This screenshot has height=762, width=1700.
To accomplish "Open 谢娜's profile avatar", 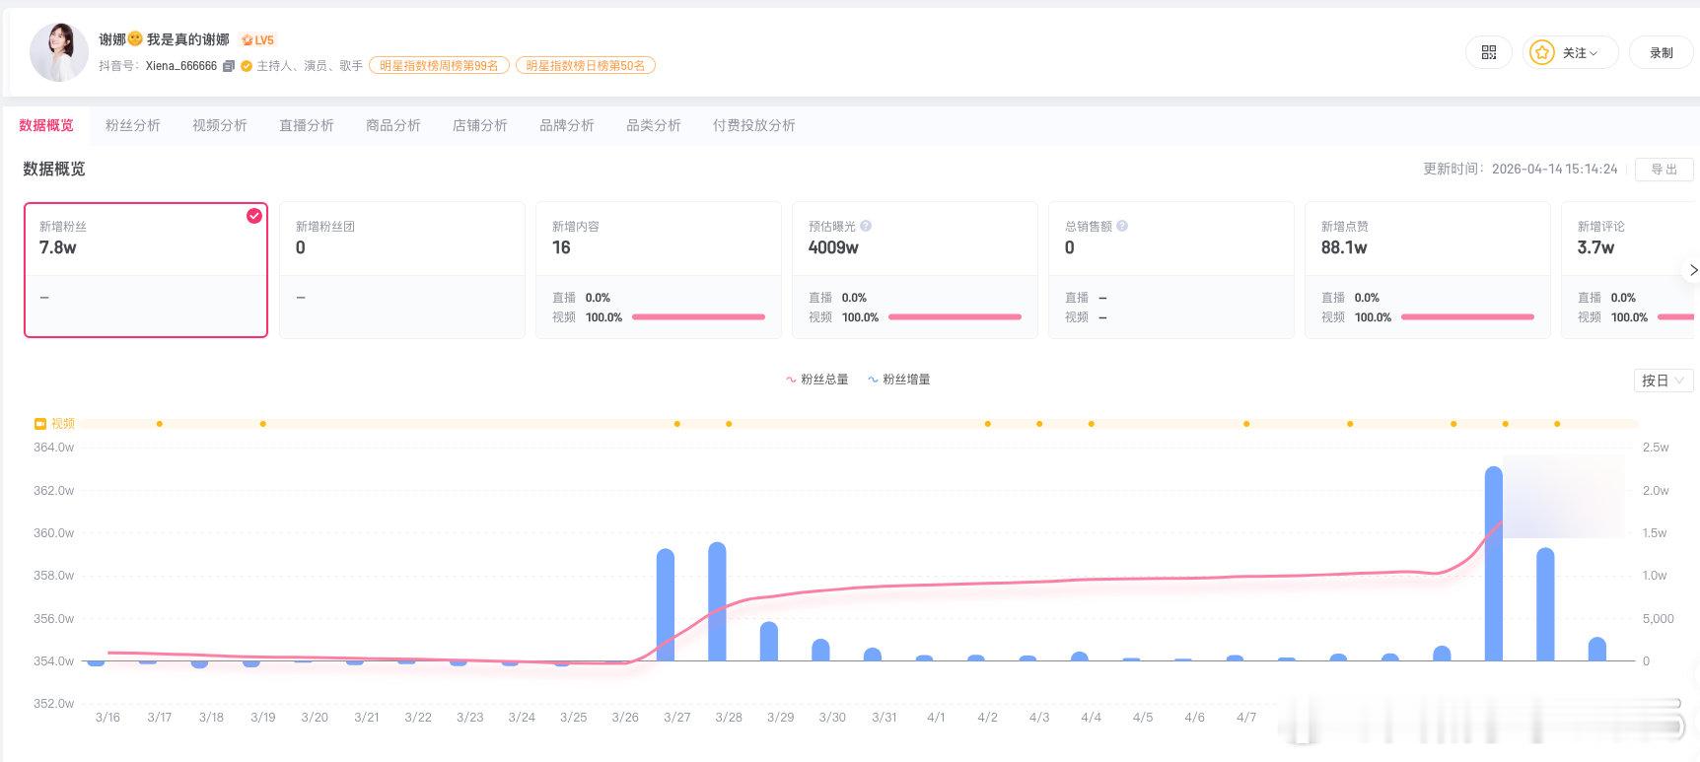I will (x=59, y=52).
